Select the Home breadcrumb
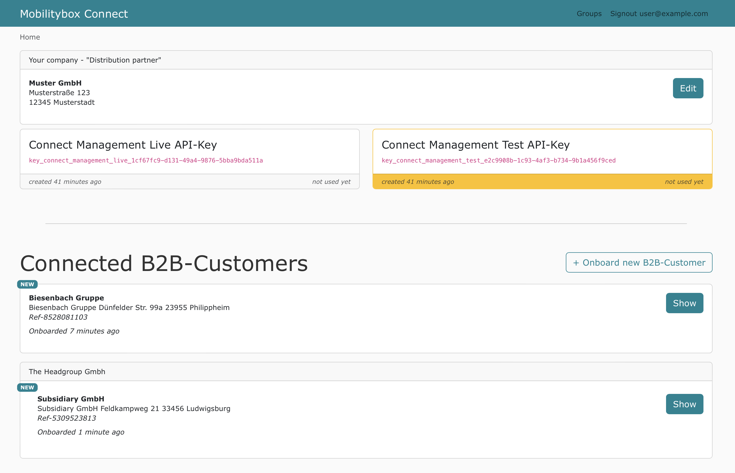This screenshot has height=473, width=735. 30,37
